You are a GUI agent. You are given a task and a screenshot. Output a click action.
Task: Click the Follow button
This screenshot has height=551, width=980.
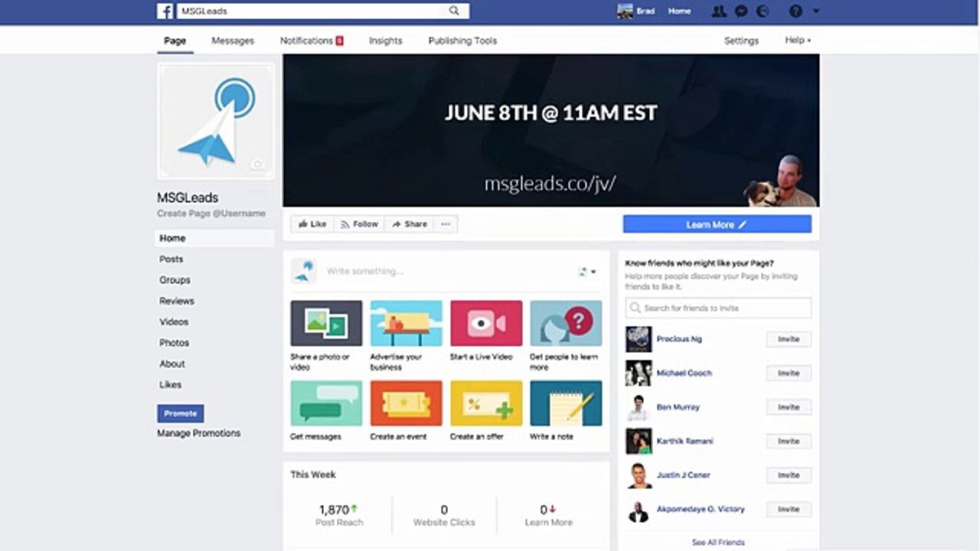pyautogui.click(x=359, y=224)
